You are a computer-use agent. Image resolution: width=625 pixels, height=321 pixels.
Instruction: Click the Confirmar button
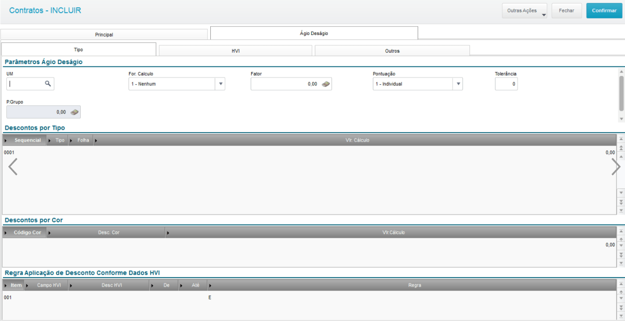604,10
